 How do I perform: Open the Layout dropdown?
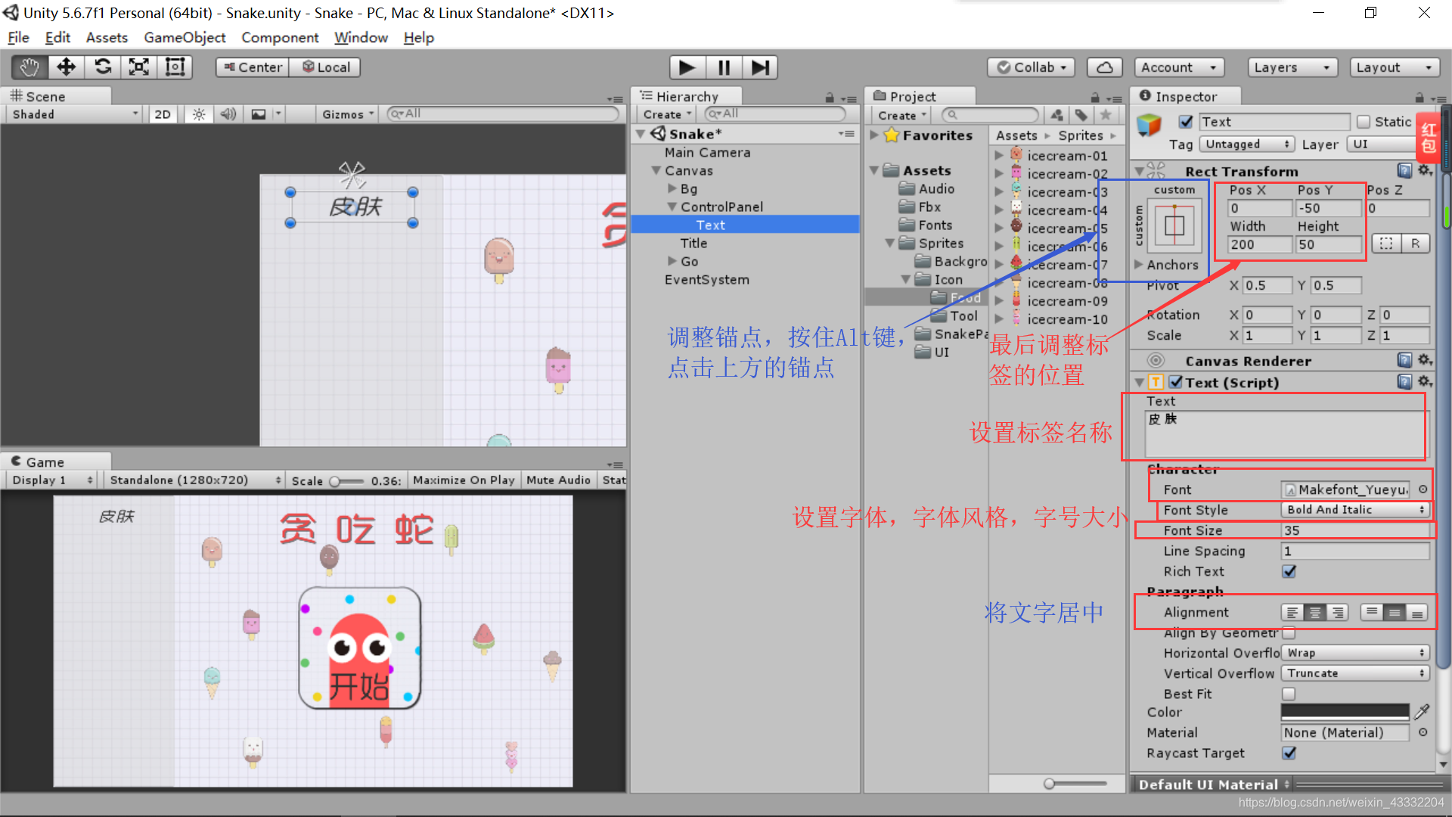1395,67
